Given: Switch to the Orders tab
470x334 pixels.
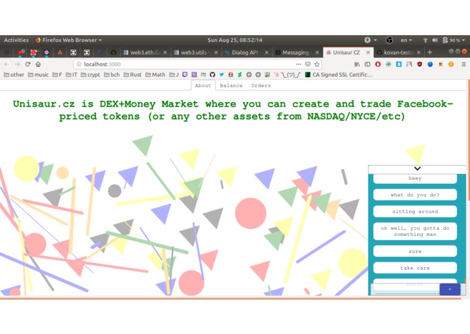Looking at the screenshot, I should (261, 86).
